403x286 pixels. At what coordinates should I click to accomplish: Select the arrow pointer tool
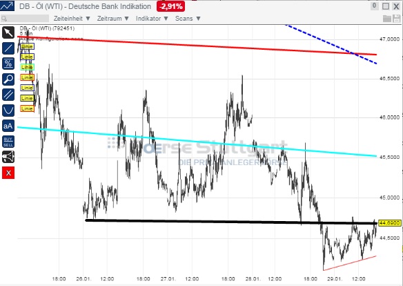[x=8, y=32]
